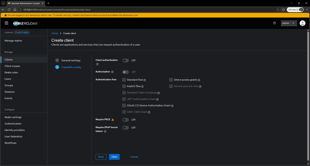Show help for Standard flow
Viewport: 310px width, 166px height.
[x=145, y=80]
